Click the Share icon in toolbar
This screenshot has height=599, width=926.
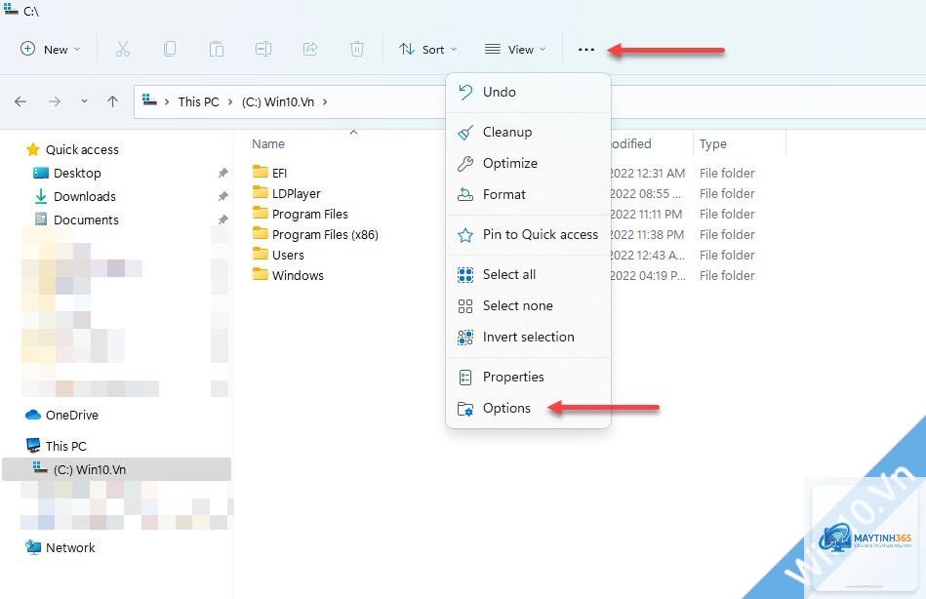(x=310, y=49)
